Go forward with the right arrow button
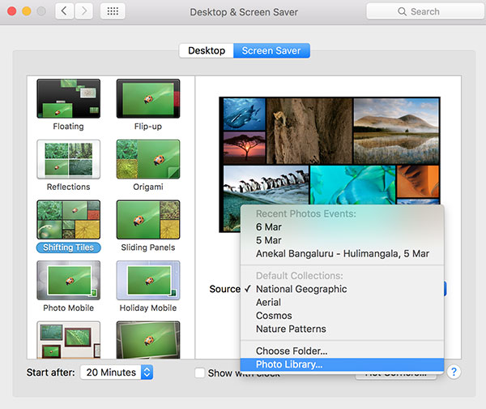The width and height of the screenshot is (486, 409). [x=84, y=12]
